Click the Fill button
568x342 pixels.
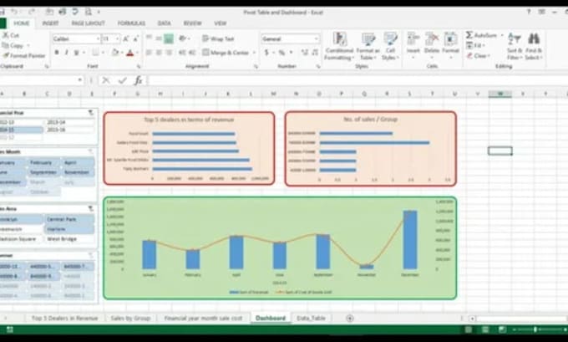(x=475, y=45)
